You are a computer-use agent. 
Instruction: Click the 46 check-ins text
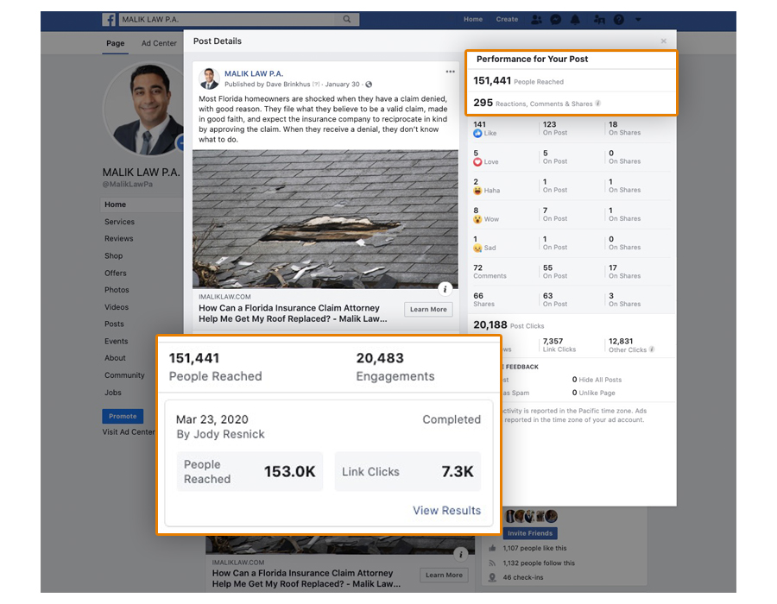click(x=523, y=577)
